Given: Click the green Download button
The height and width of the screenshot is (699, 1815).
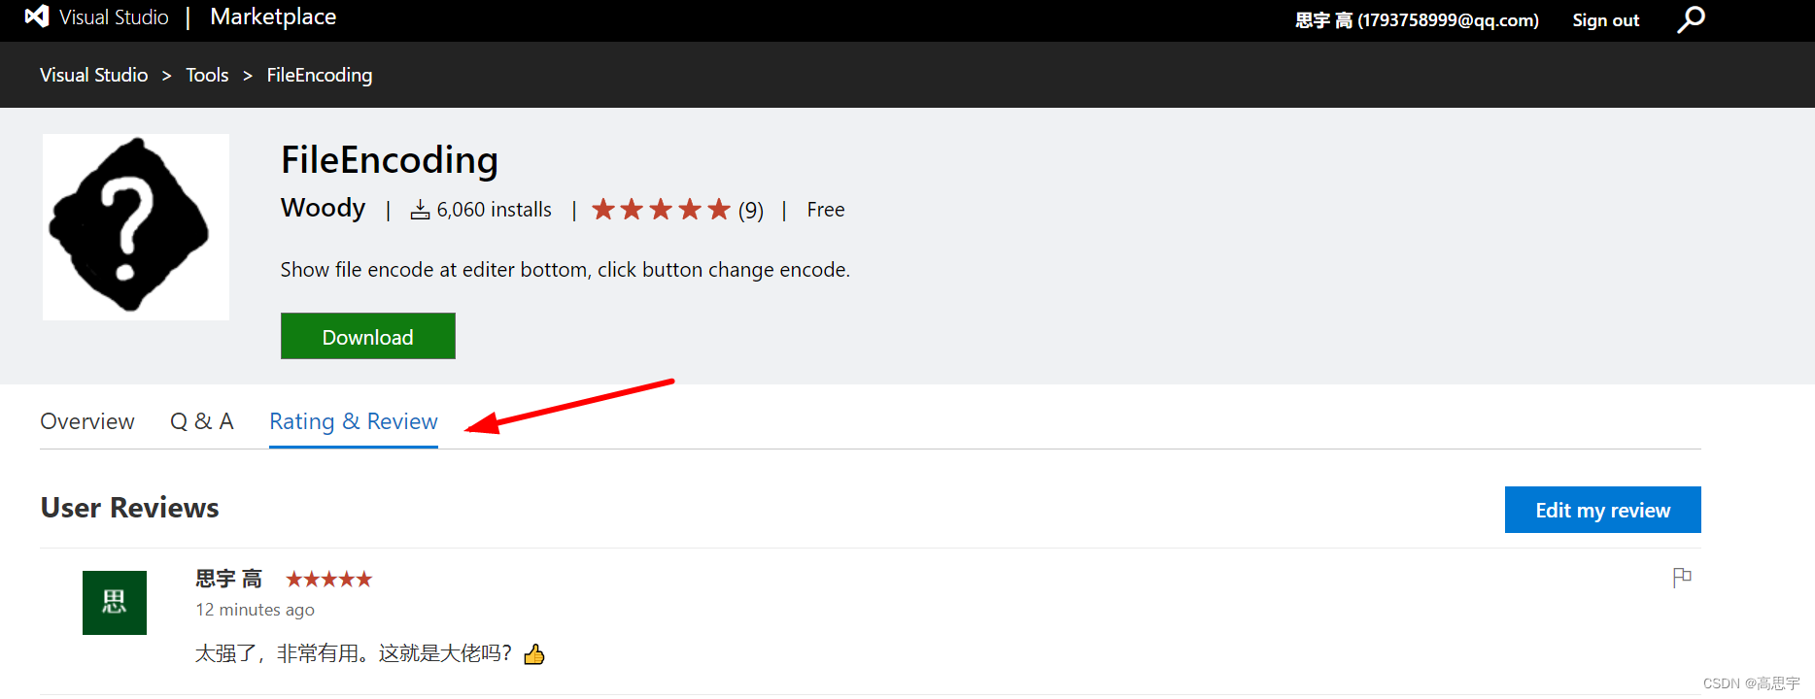Looking at the screenshot, I should pyautogui.click(x=368, y=336).
